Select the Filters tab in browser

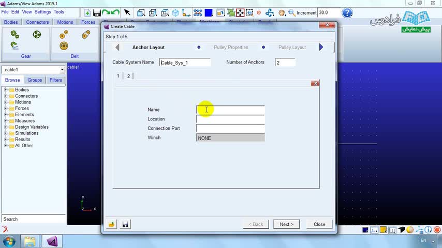coord(55,80)
